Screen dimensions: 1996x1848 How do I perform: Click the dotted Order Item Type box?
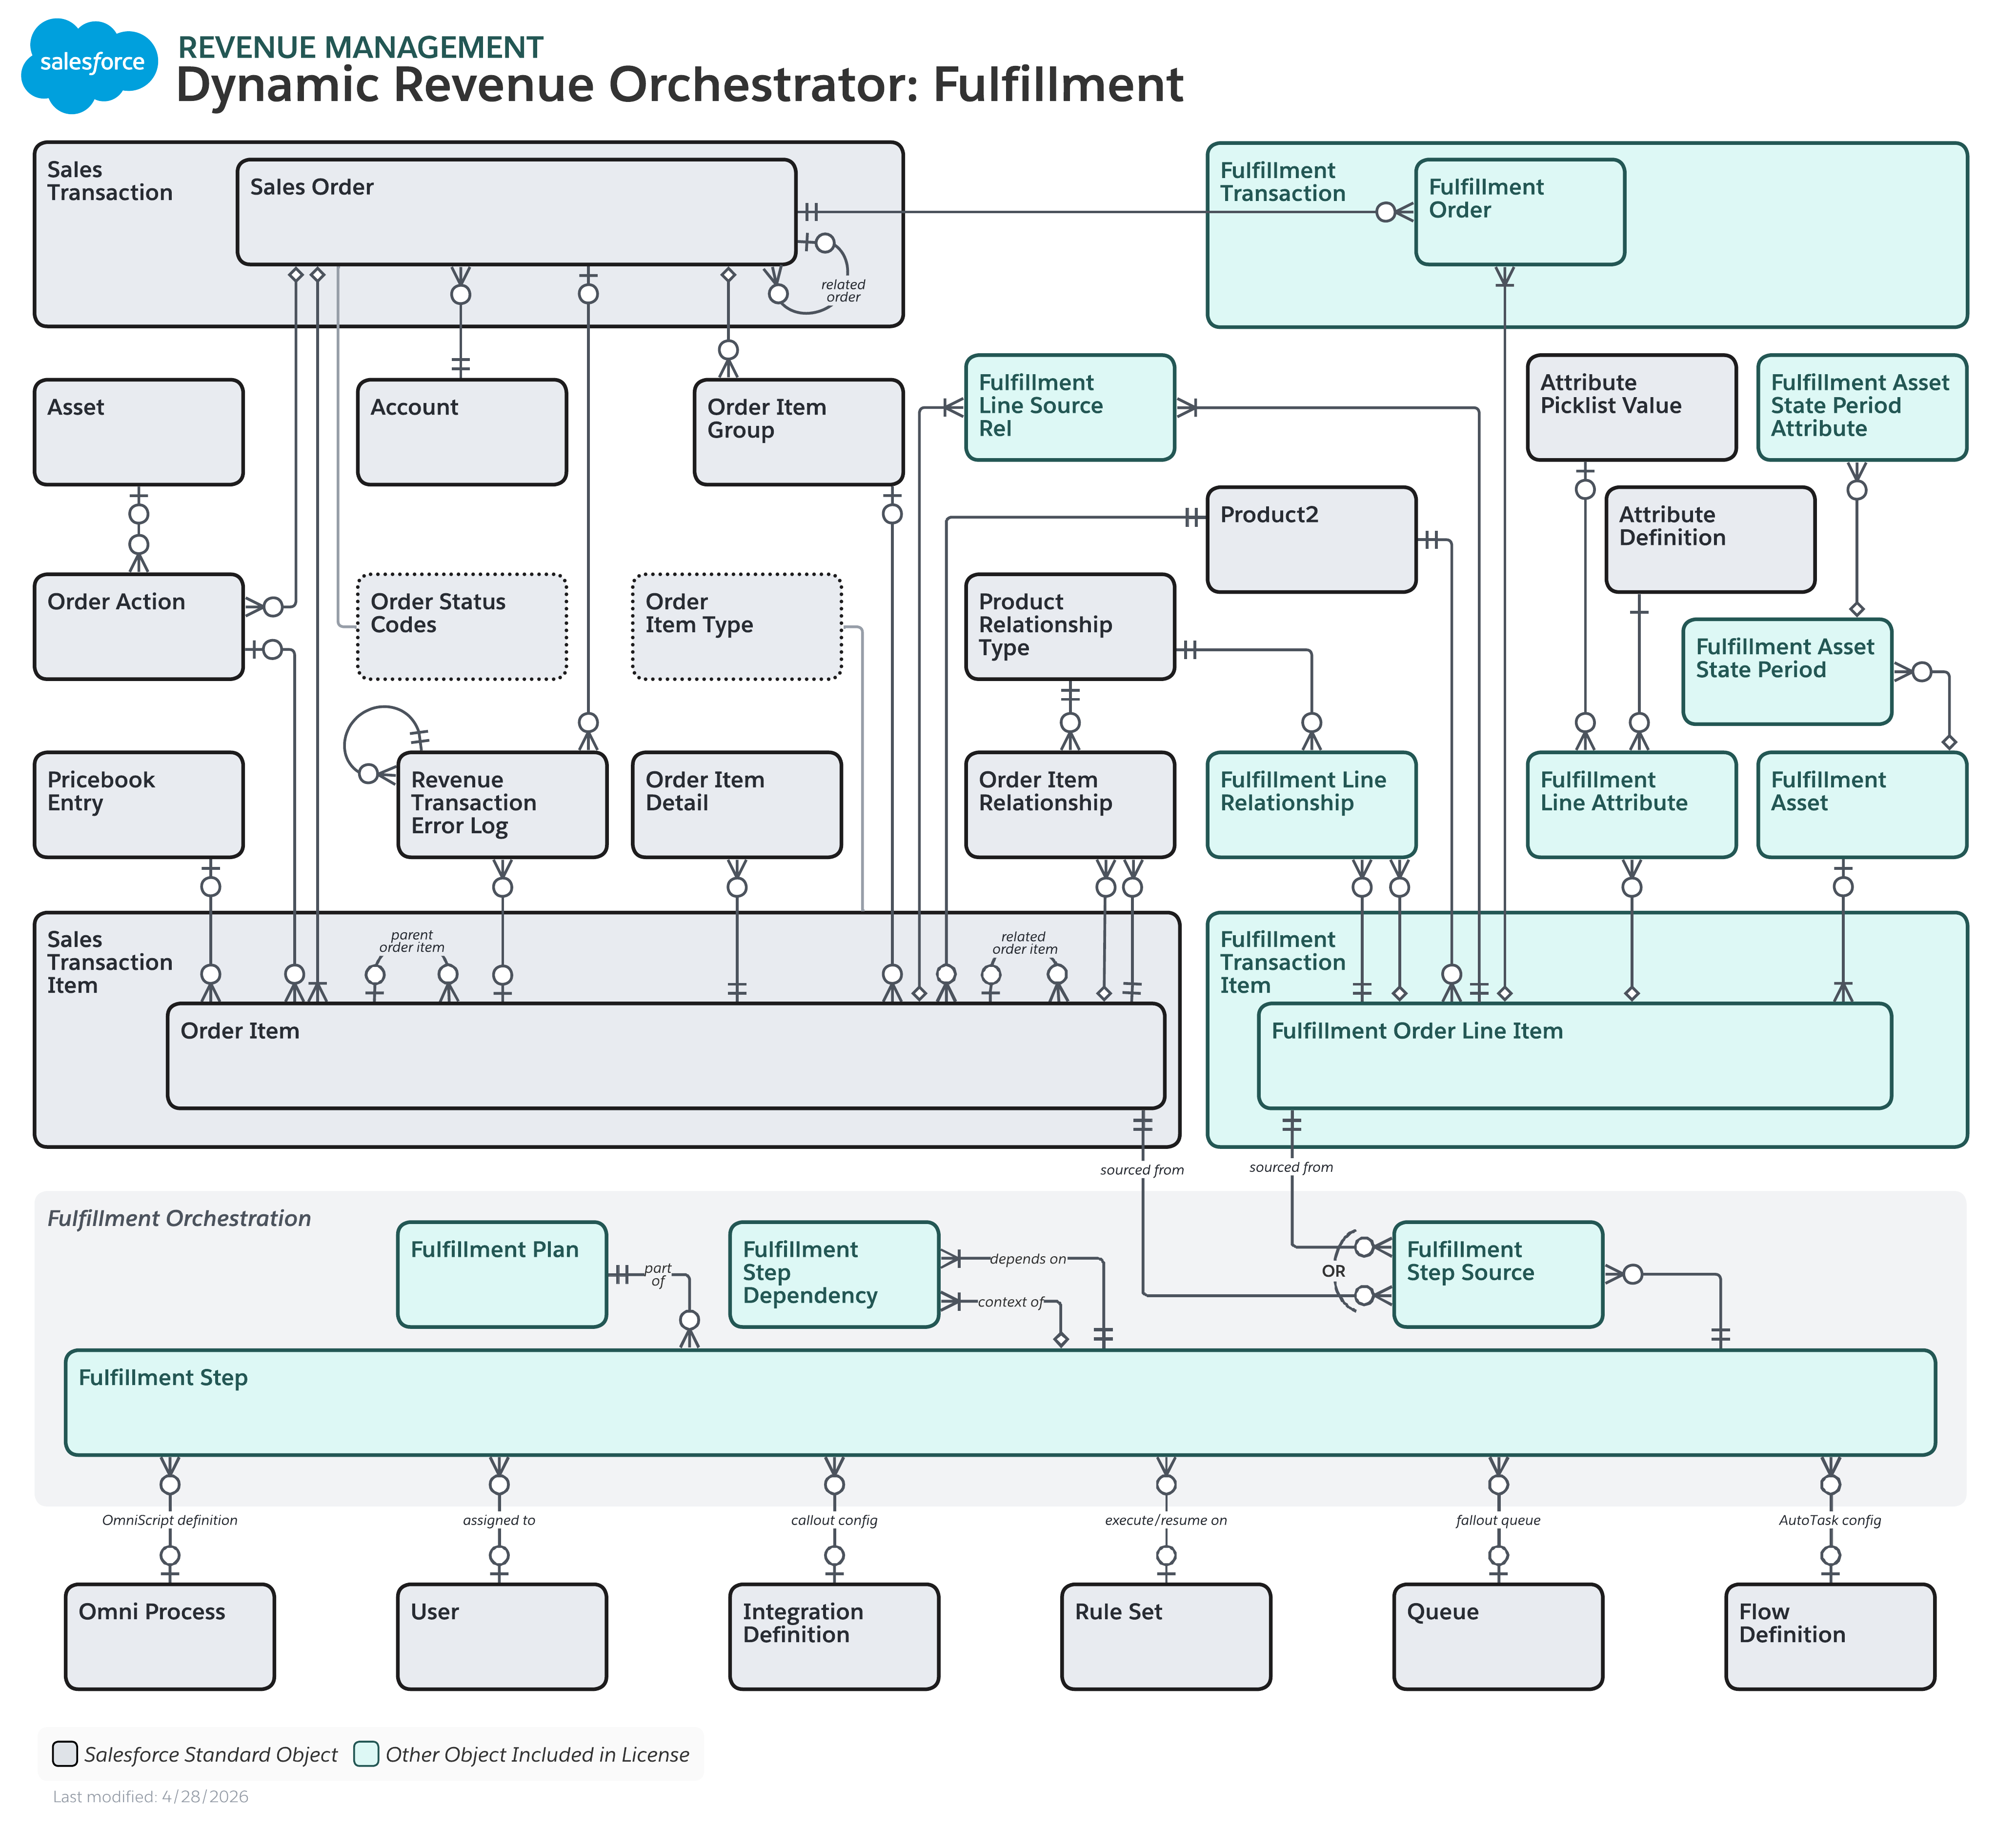point(737,626)
